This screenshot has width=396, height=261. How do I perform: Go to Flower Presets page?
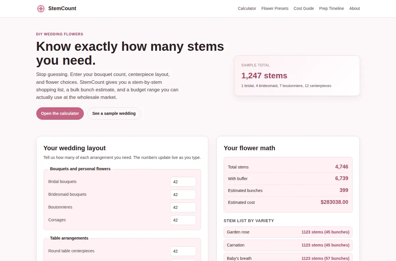[275, 8]
